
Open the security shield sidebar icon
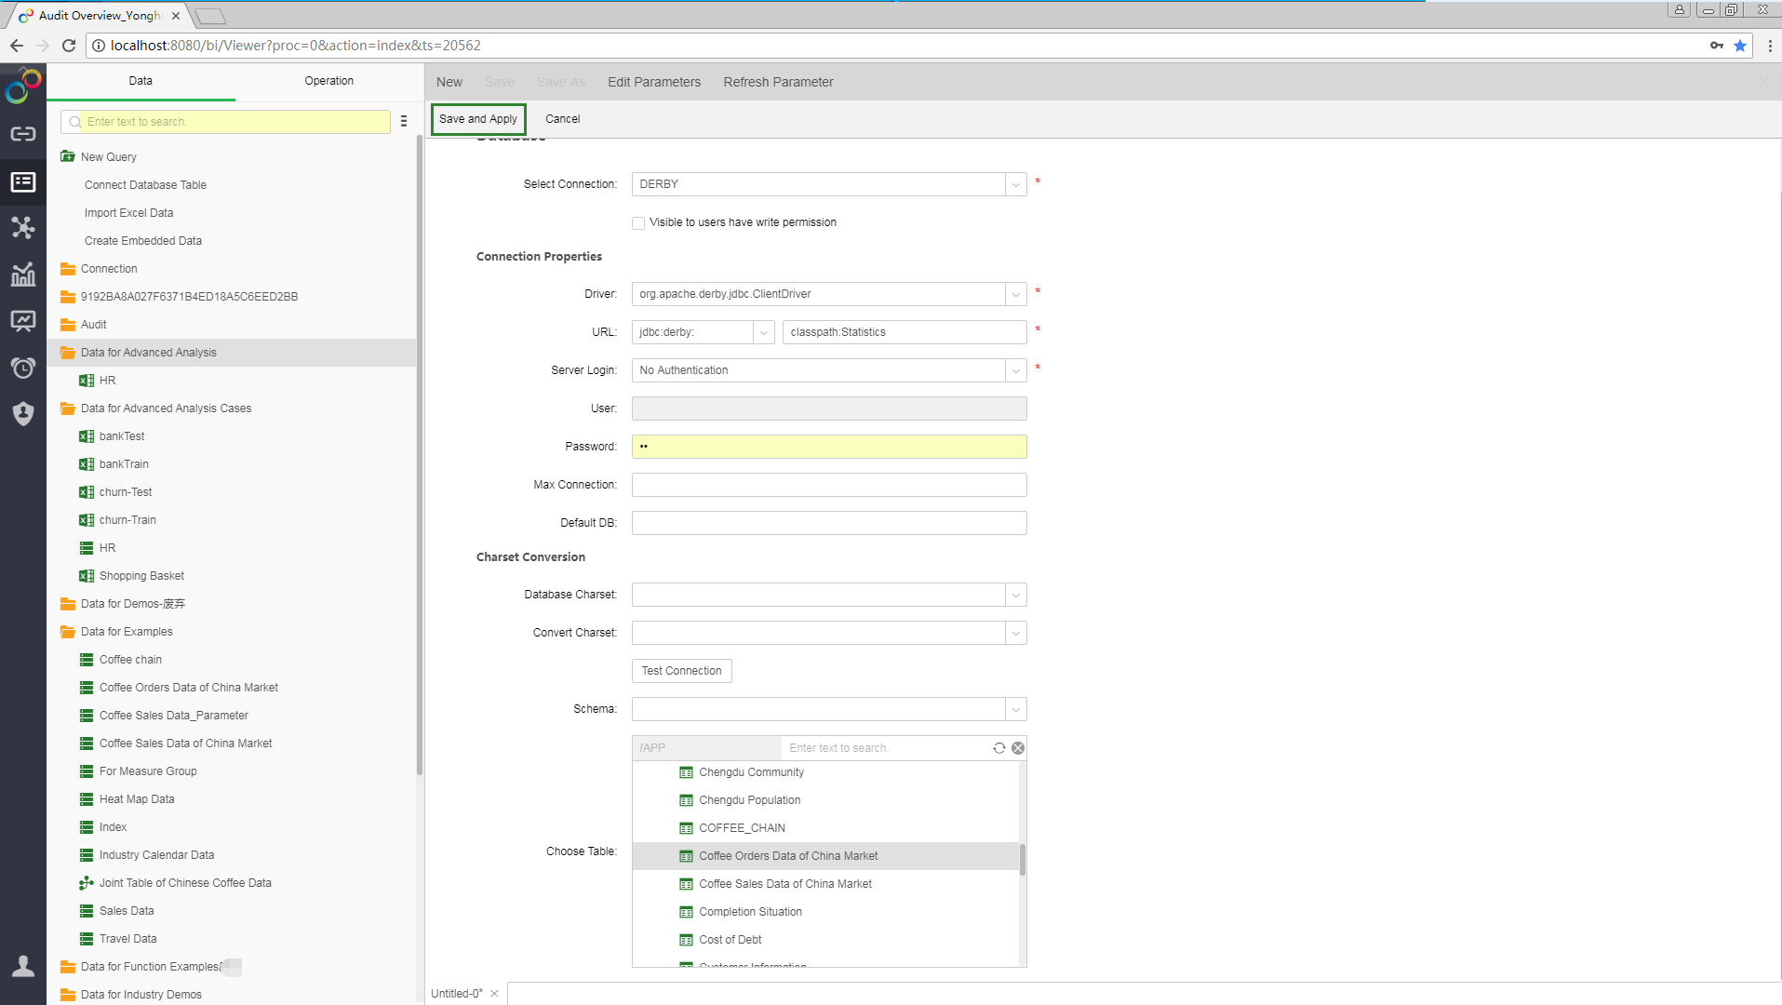click(x=23, y=414)
